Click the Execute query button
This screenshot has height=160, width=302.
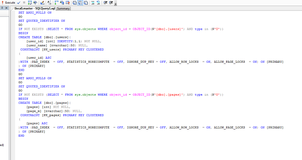[x=8, y=3]
